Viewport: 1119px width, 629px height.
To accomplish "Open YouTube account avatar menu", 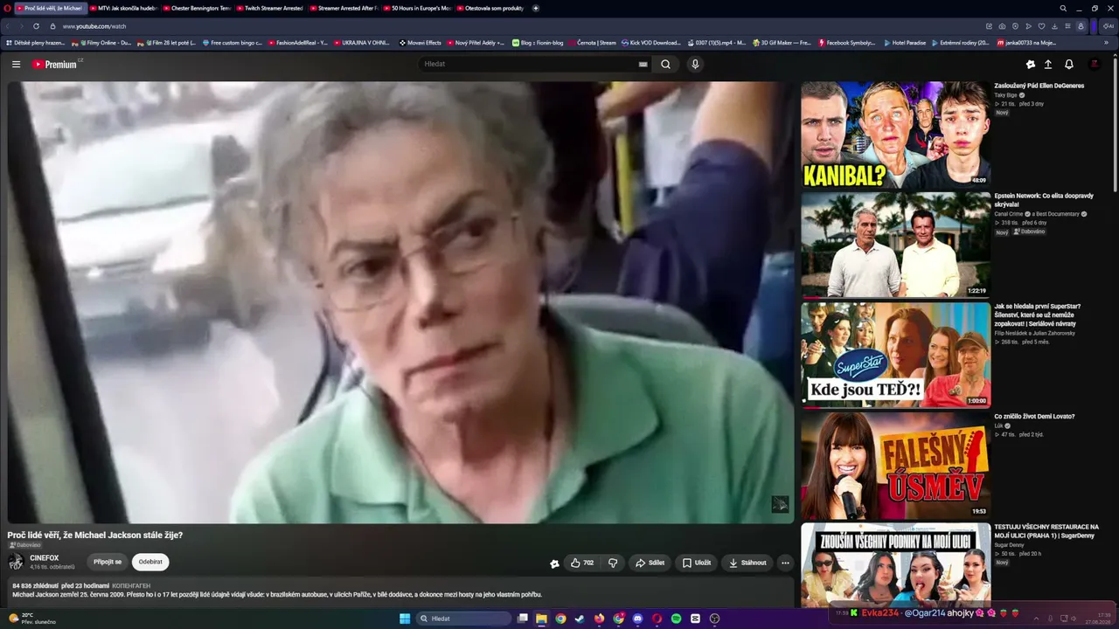I will 1094,64.
